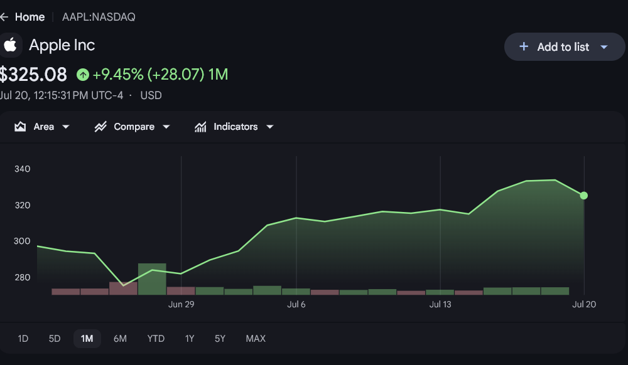Click the 280 y-axis label

pos(23,277)
